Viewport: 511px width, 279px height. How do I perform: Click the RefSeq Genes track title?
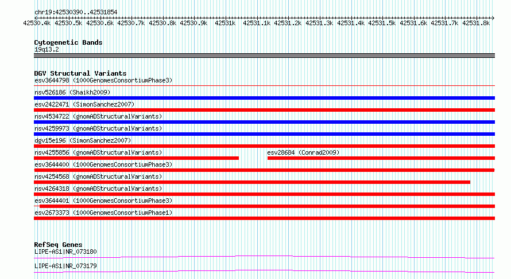[58, 245]
